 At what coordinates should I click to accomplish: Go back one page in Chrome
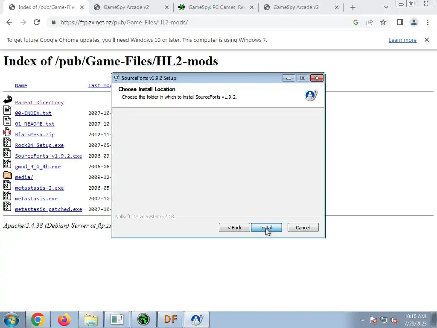pyautogui.click(x=9, y=22)
